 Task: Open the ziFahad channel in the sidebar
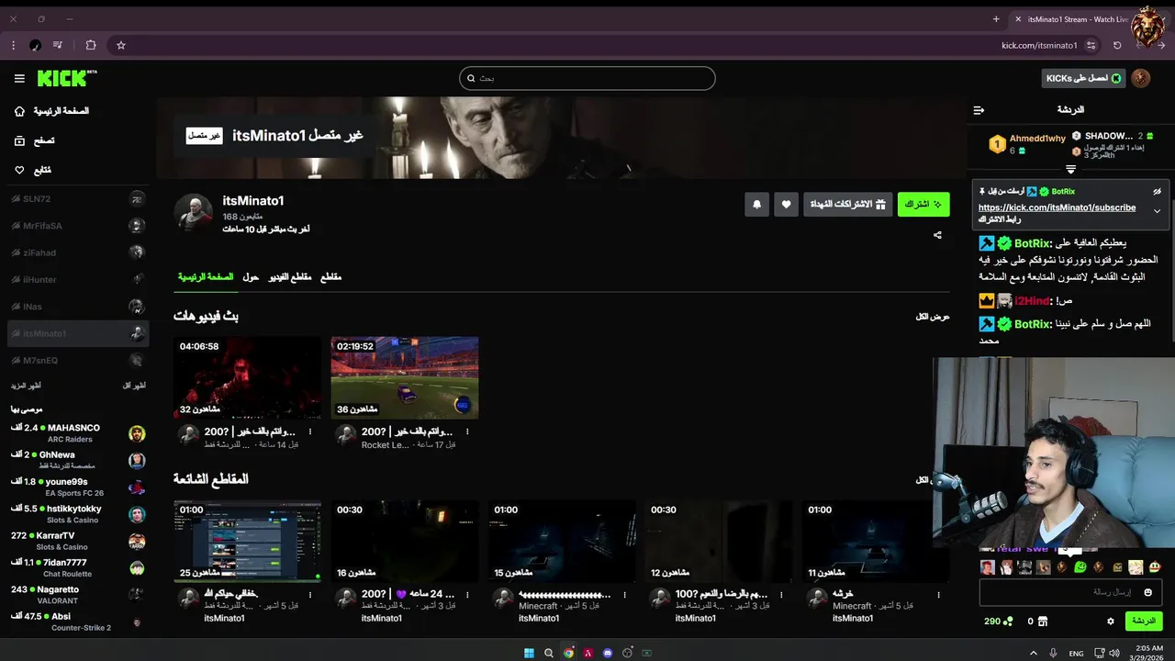click(x=78, y=252)
